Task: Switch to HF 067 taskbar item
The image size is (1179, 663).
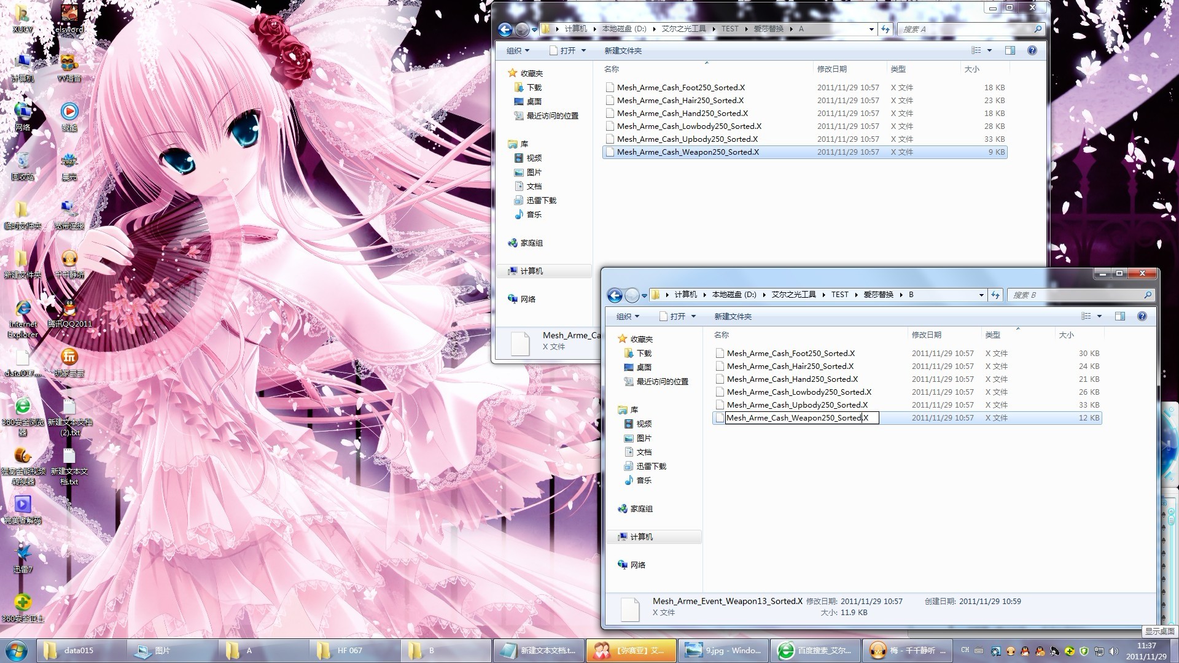Action: [x=354, y=650]
